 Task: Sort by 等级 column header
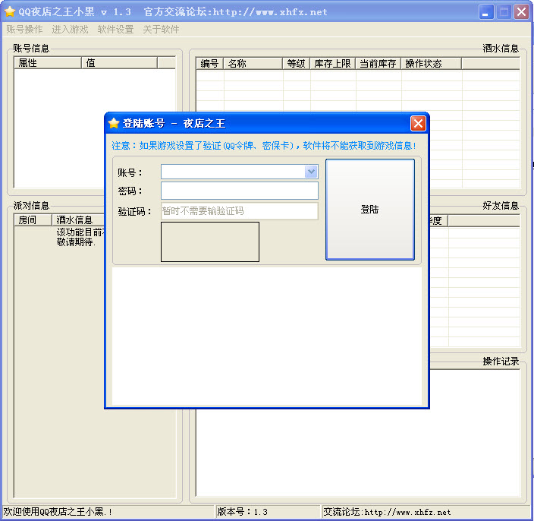click(x=296, y=64)
